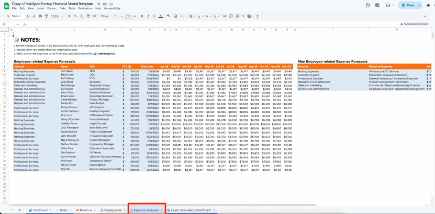Switch to the Revenue sheet tab
Screen dimensions: 435x214
(x=85, y=210)
